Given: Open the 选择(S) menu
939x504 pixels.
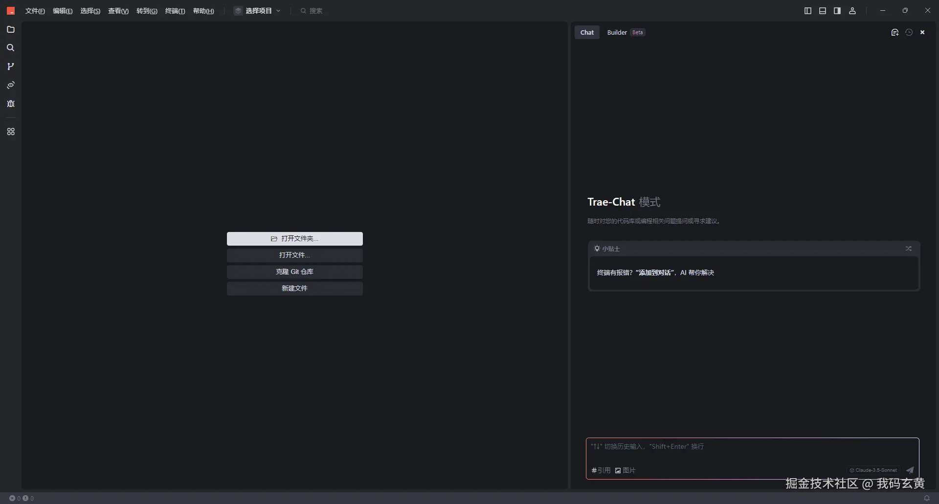Looking at the screenshot, I should pyautogui.click(x=90, y=11).
